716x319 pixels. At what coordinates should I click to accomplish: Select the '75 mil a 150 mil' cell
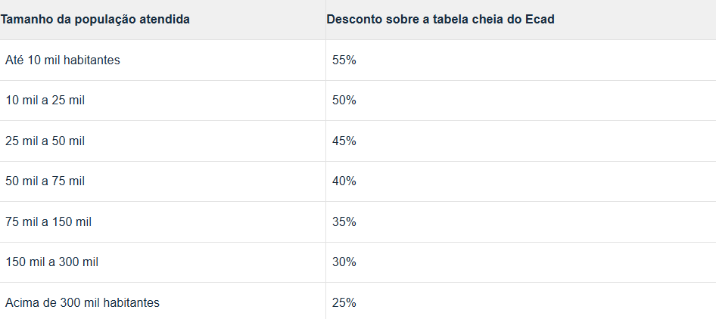point(48,222)
